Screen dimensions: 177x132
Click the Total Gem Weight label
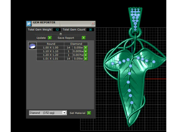[x=40, y=30]
